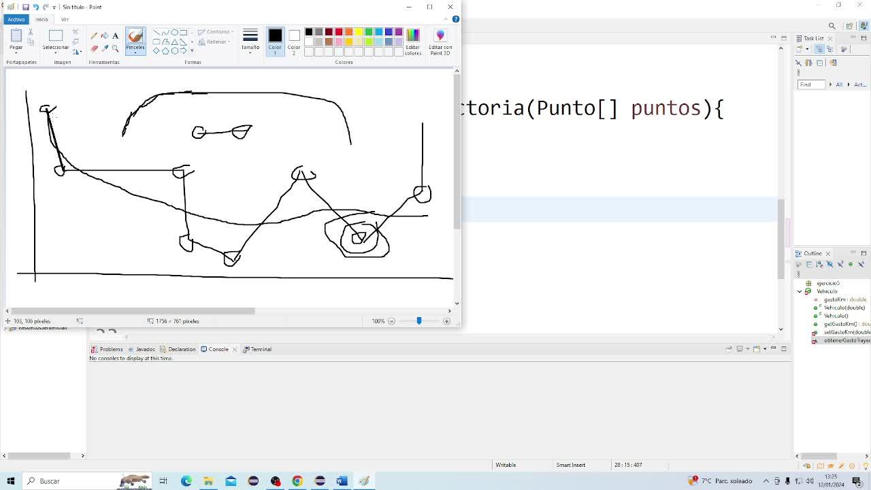871x490 pixels.
Task: Click the Find field in Task List
Action: click(810, 84)
